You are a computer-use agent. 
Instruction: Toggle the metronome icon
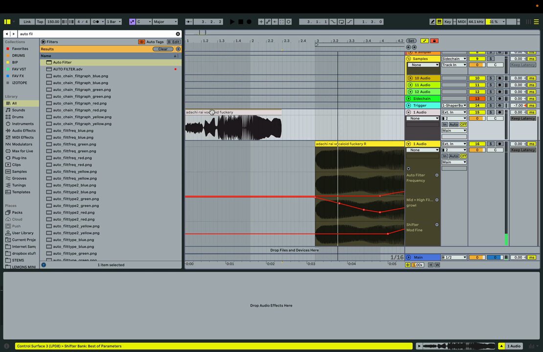click(97, 22)
